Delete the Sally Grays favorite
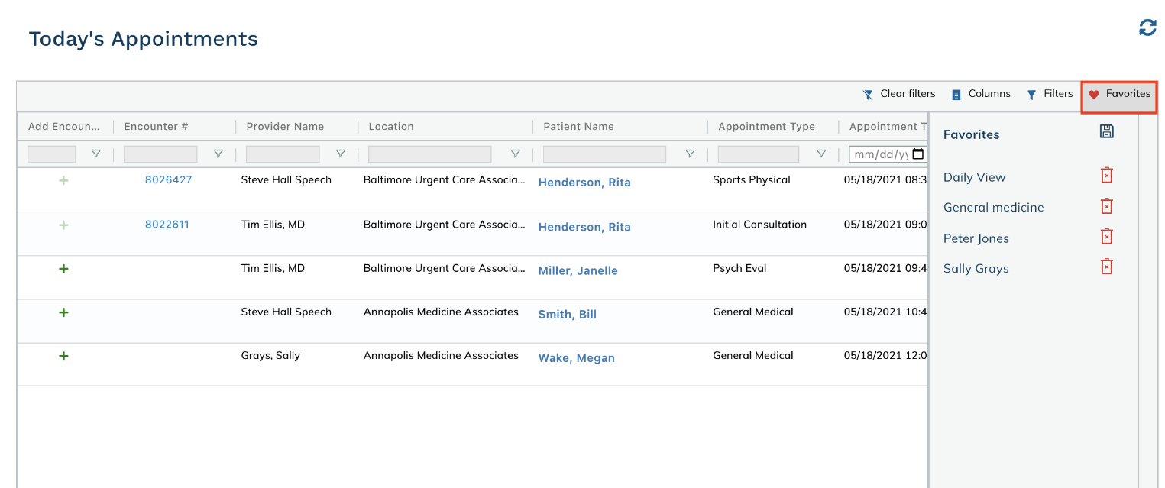This screenshot has width=1165, height=488. (1106, 266)
